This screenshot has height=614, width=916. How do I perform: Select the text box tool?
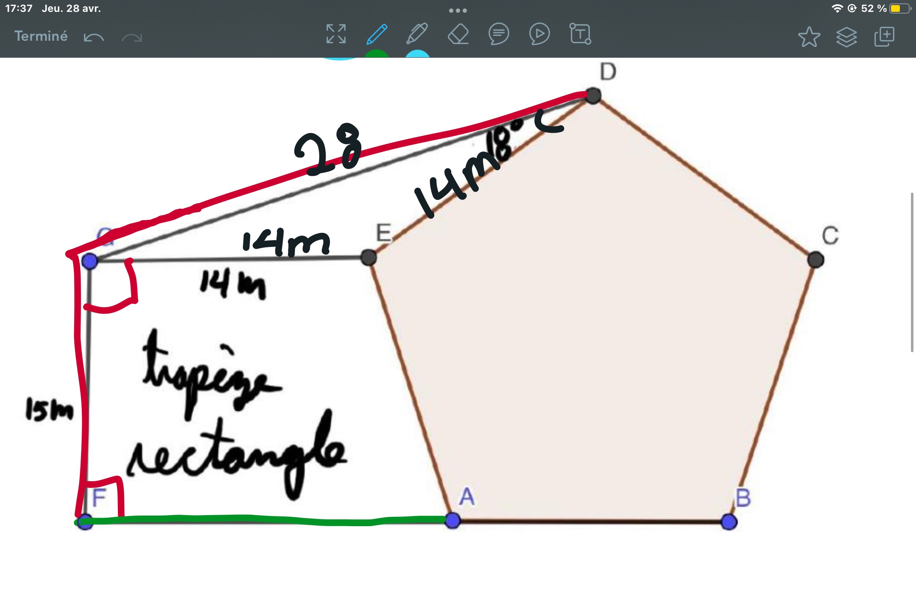pyautogui.click(x=580, y=34)
